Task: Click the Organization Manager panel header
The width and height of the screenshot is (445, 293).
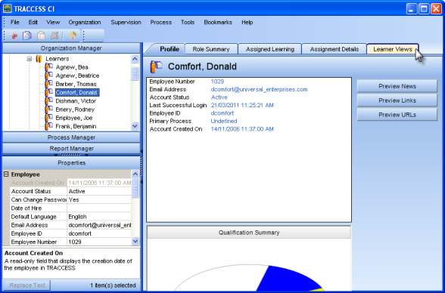Action: [71, 48]
